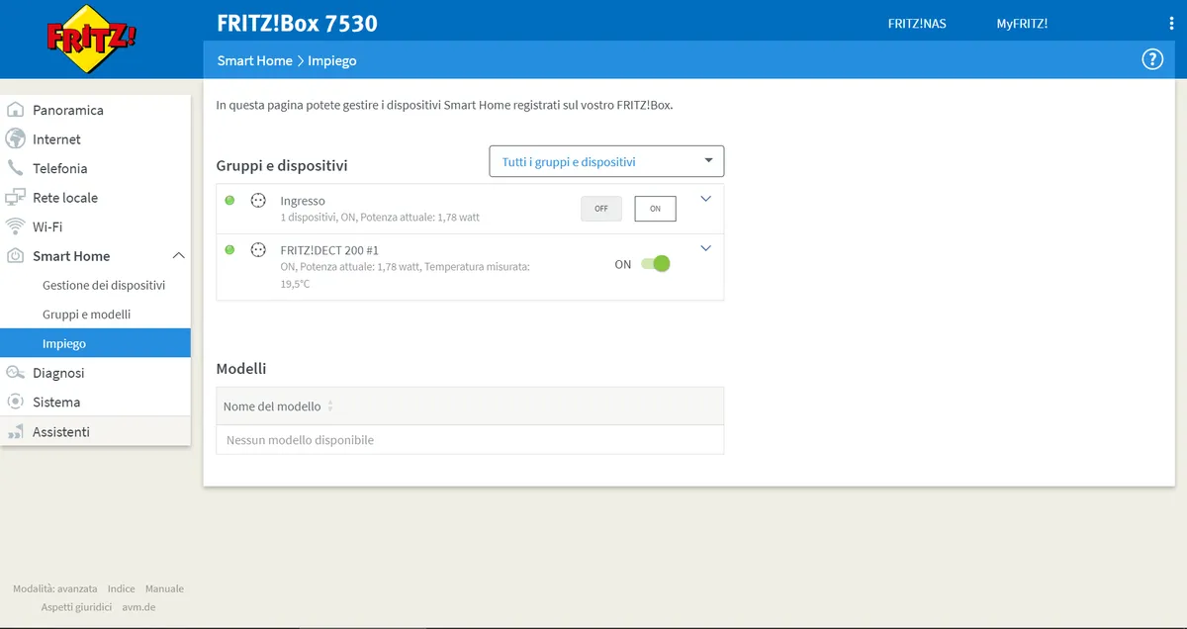Click the Smart Home breadcrumb

pyautogui.click(x=255, y=60)
